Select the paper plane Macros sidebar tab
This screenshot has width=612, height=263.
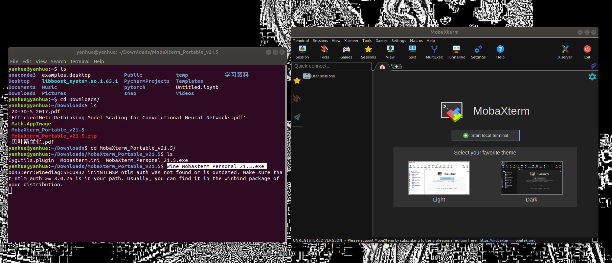point(297,117)
